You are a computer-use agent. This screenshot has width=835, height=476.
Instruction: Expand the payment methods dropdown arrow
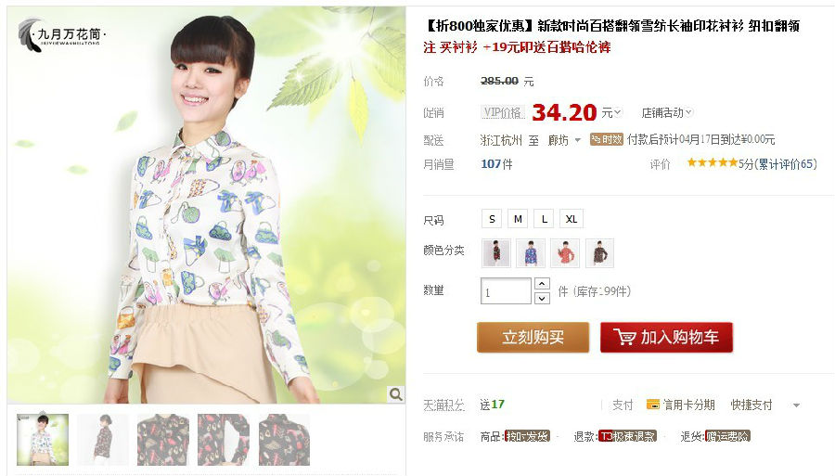796,405
